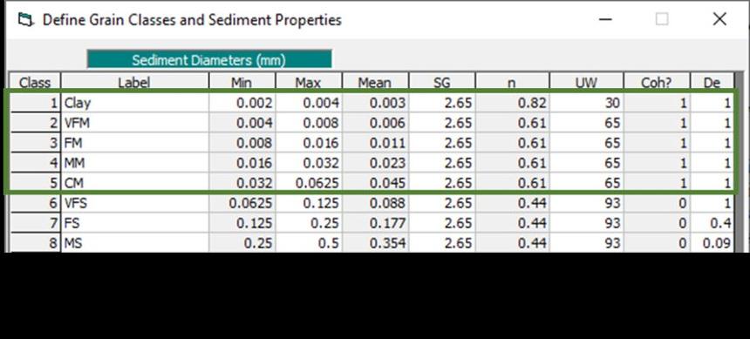Image resolution: width=750 pixels, height=339 pixels.
Task: Select Max diameter cell for CM row
Action: pos(309,183)
